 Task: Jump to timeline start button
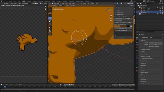pyautogui.click(x=64, y=85)
